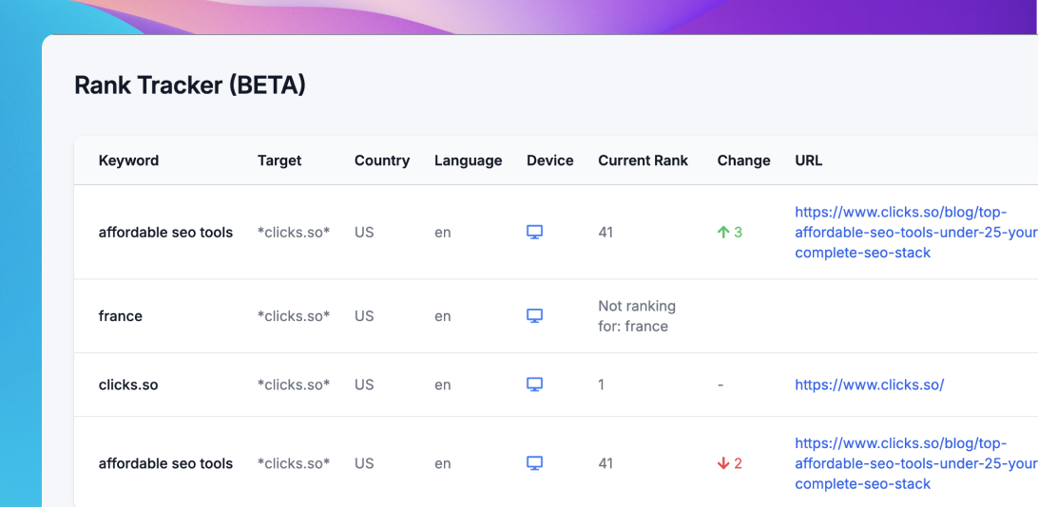Click the desktop icon in the row with green up change

(534, 232)
